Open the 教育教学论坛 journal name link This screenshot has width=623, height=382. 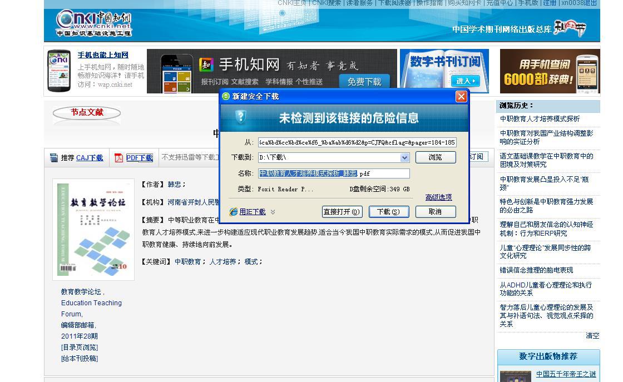pos(81,292)
